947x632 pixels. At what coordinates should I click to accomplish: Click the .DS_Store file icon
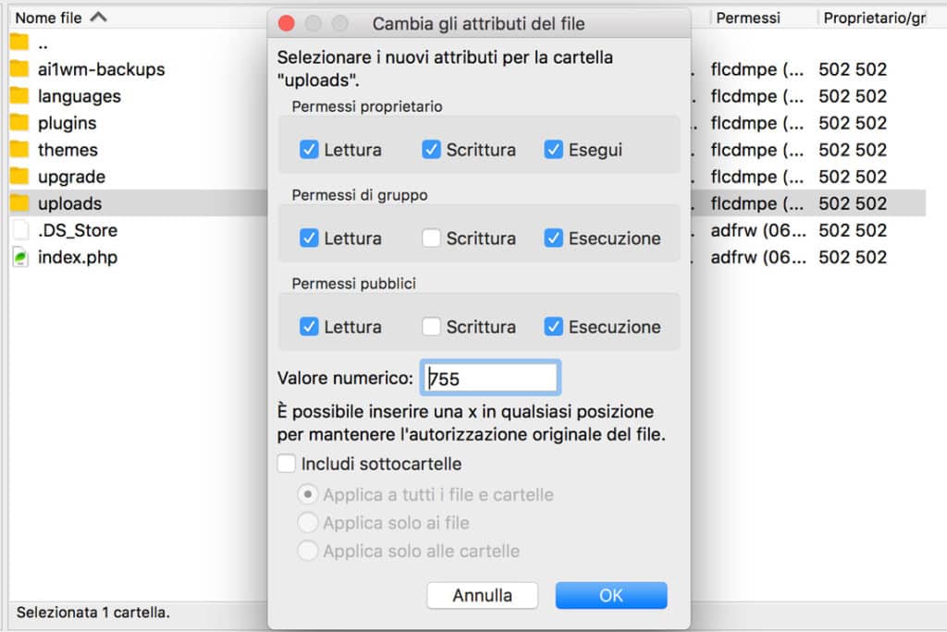20,230
